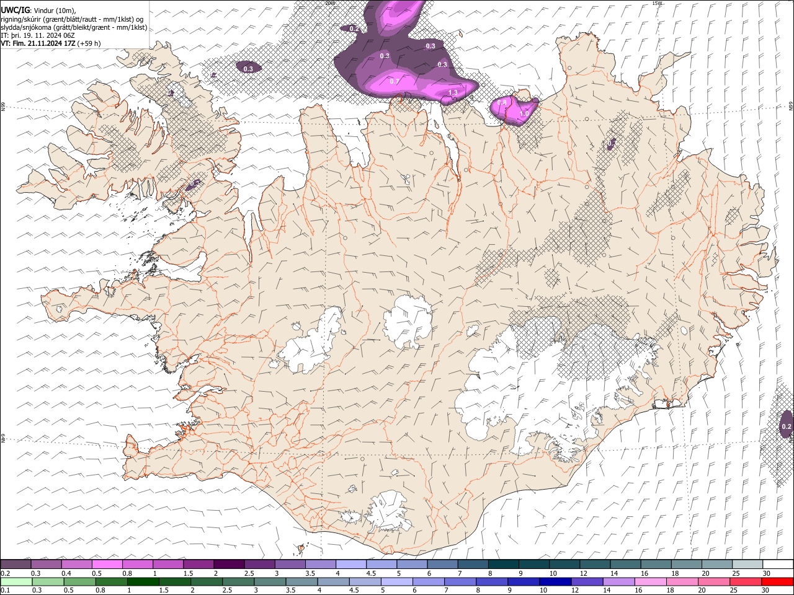Select the slate-blue 6–7 swatch in upper legend
794x595 pixels.
point(442,564)
